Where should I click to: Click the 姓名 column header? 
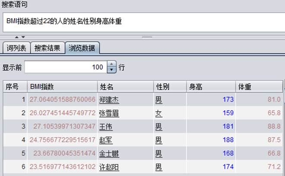click(x=124, y=86)
